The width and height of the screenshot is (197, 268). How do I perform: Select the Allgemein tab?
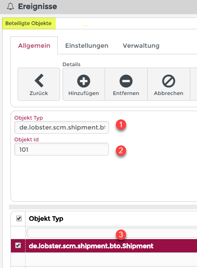coord(34,46)
